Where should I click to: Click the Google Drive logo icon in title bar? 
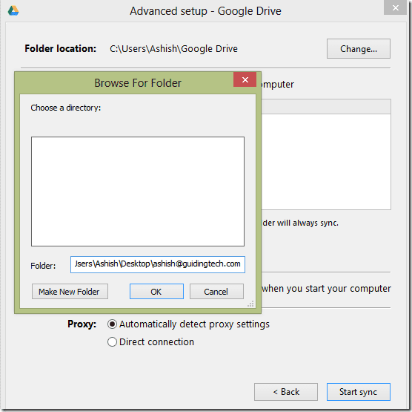point(13,11)
